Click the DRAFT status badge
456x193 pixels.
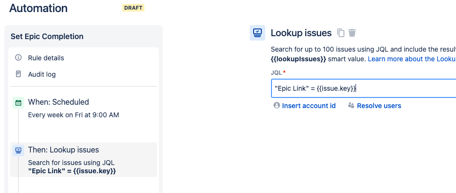(133, 8)
